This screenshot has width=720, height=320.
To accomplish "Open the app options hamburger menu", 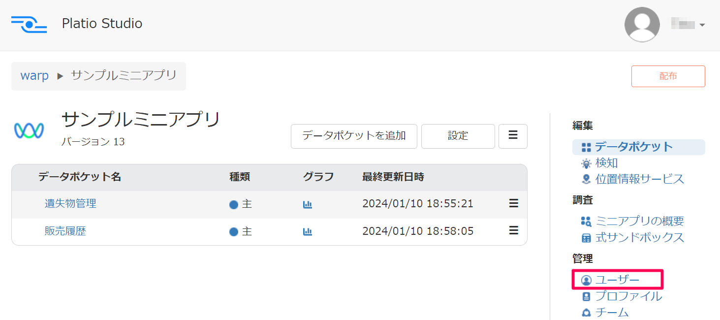I will tap(513, 136).
